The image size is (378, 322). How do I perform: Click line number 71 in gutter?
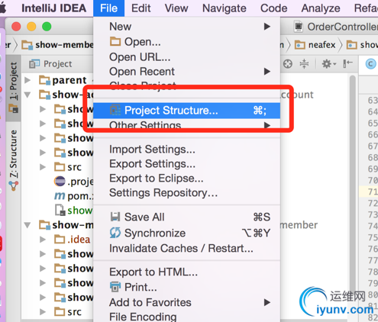tap(372, 192)
